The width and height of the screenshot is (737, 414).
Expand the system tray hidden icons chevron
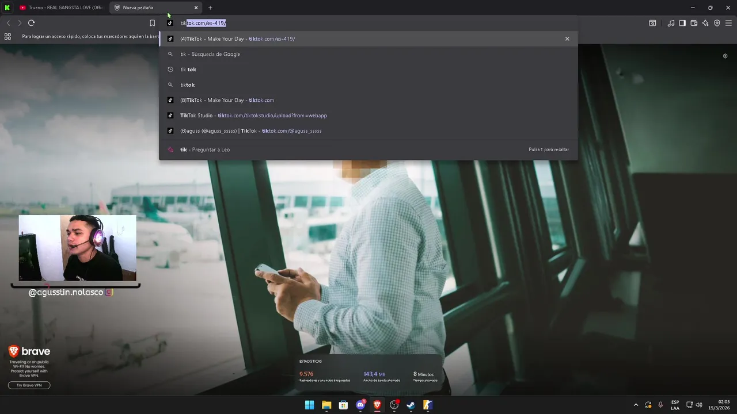pos(636,405)
